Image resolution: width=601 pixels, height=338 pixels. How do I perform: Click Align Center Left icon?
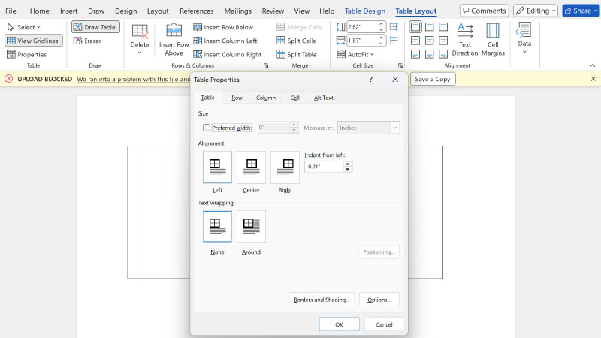tap(415, 41)
